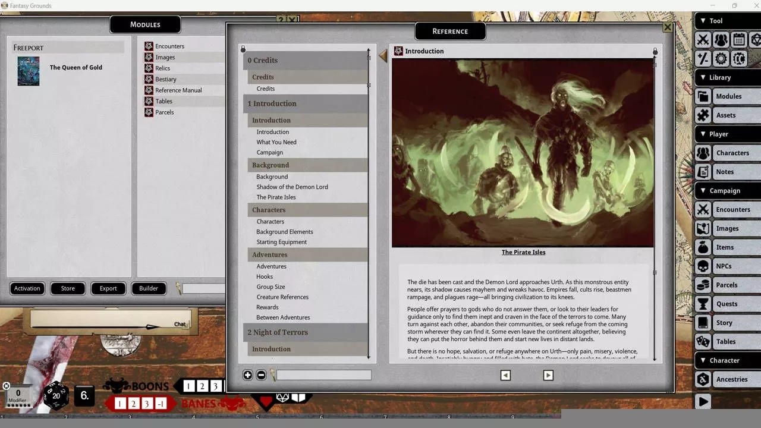The width and height of the screenshot is (761, 428).
Task: Open Bestiary in the Modules window list
Action: (166, 79)
